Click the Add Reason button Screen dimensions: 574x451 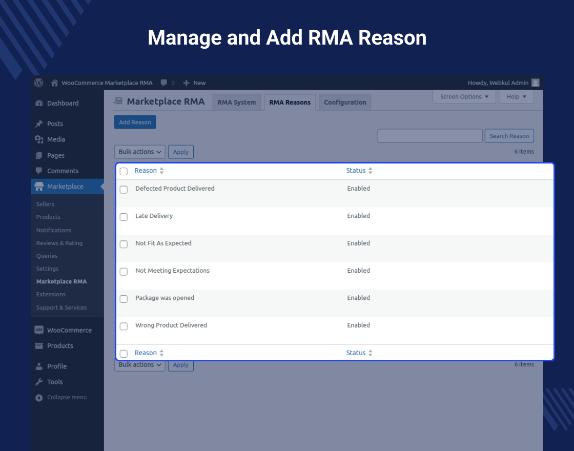click(x=135, y=122)
